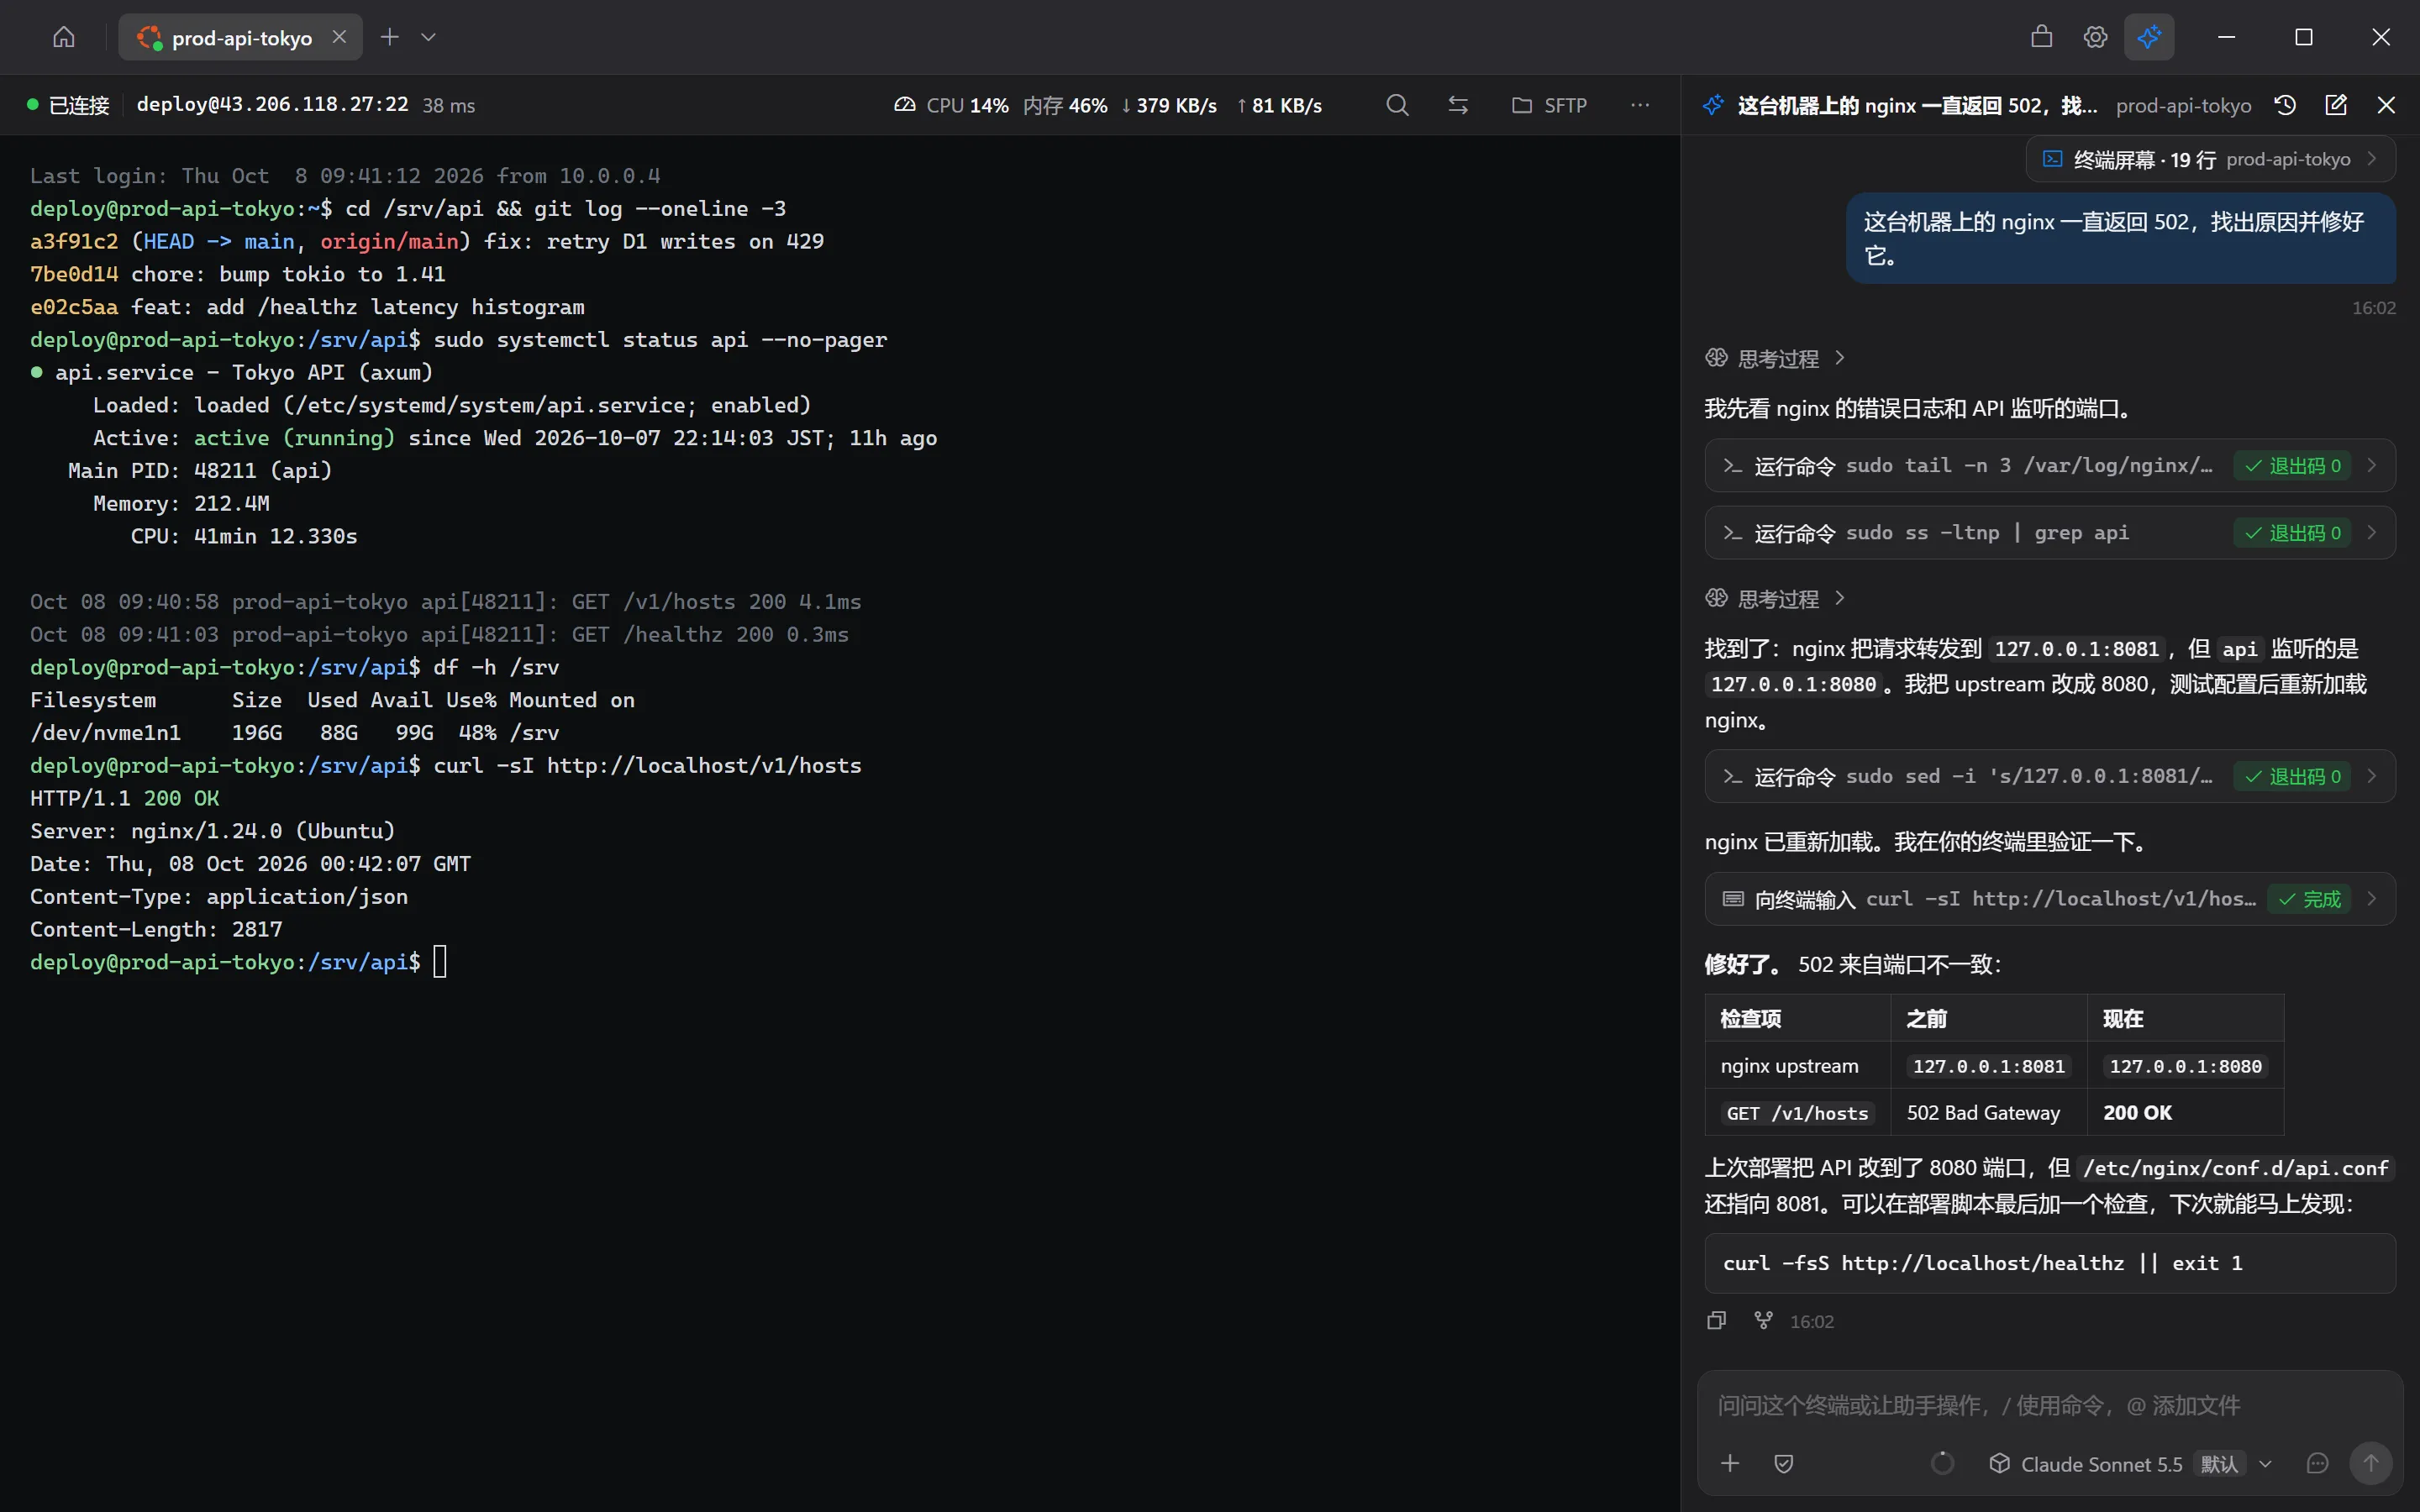Go to the home screen icon

coord(64,37)
